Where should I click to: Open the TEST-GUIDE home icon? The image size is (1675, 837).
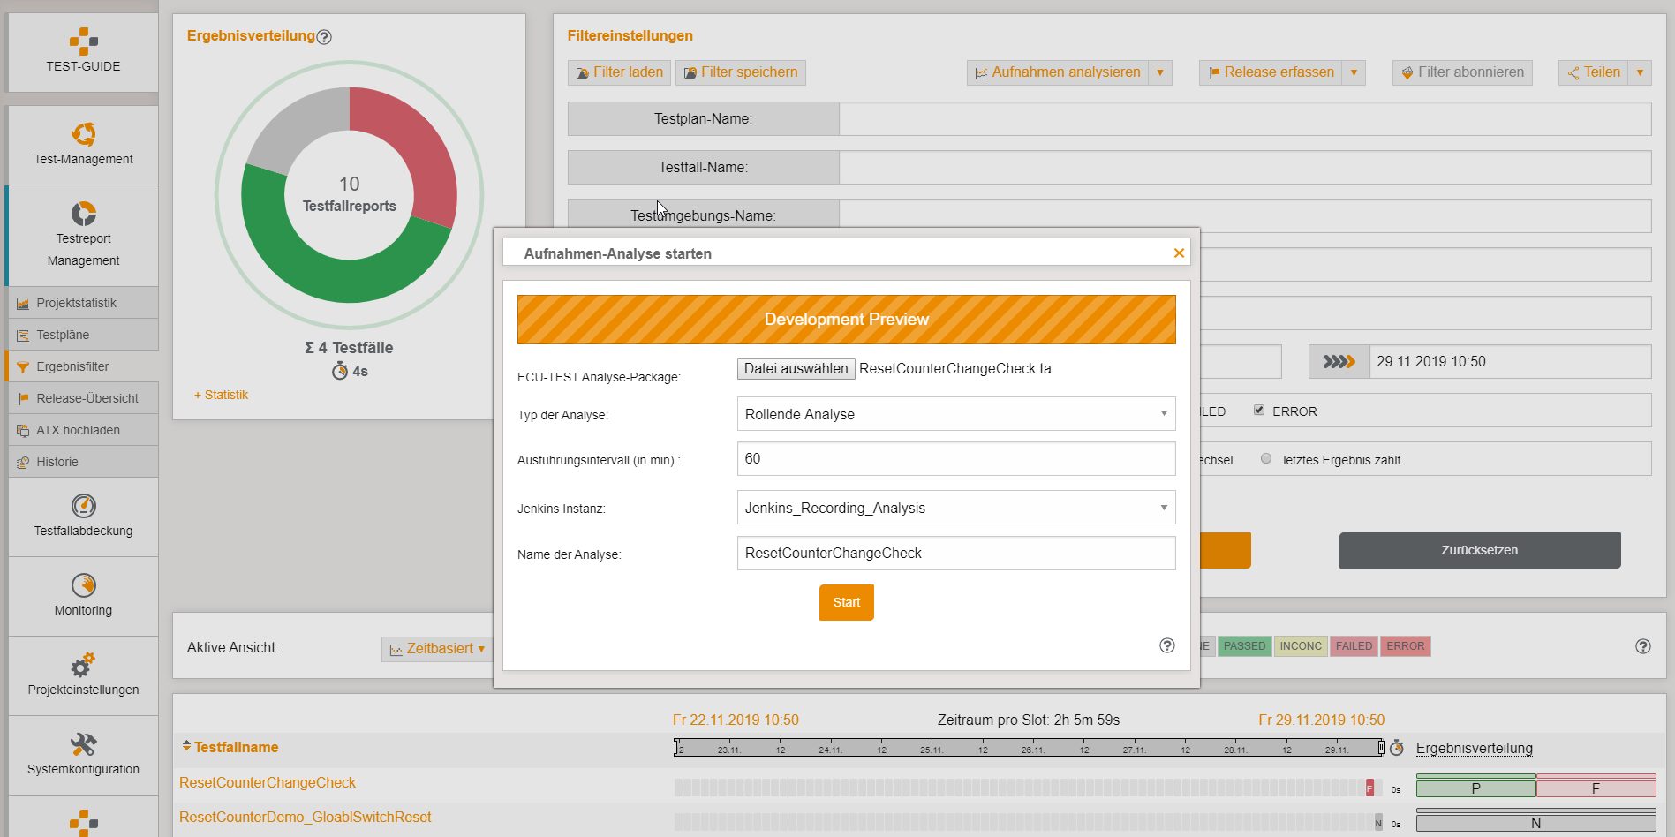[x=83, y=41]
